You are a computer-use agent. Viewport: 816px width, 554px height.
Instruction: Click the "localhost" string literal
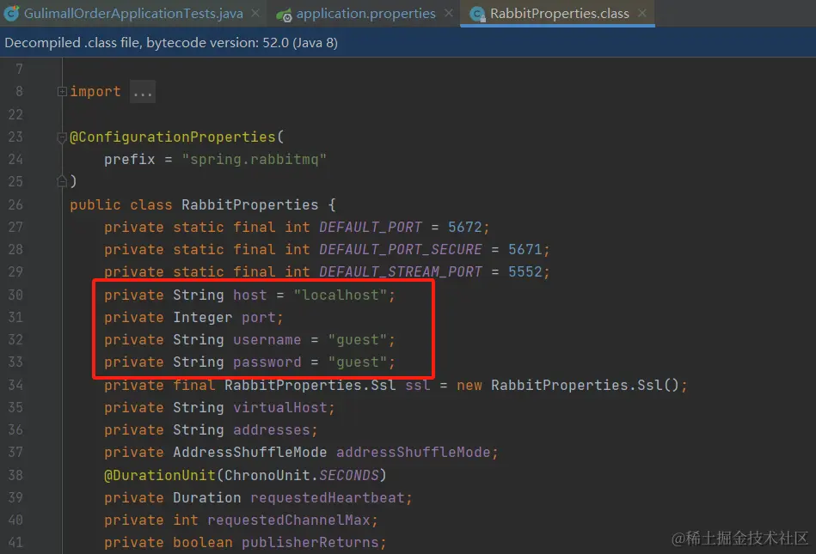click(341, 295)
